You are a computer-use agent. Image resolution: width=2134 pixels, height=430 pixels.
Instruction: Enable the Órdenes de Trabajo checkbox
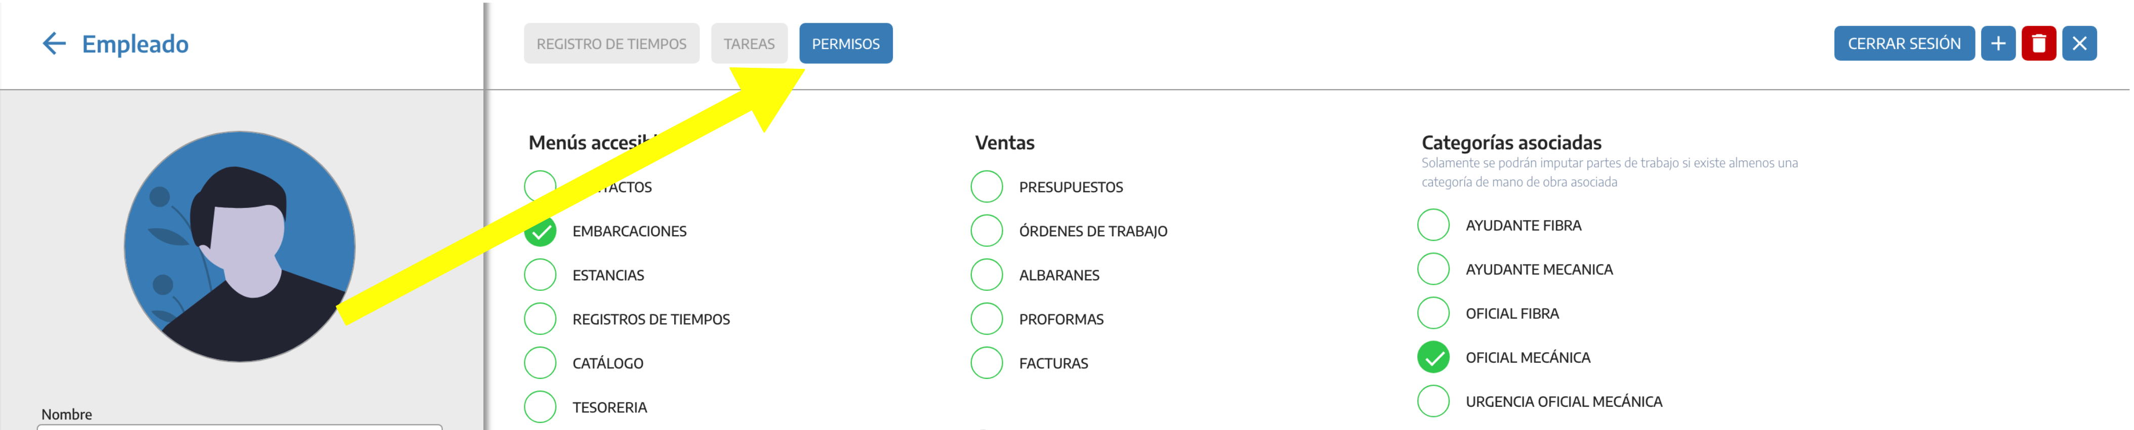pos(986,231)
